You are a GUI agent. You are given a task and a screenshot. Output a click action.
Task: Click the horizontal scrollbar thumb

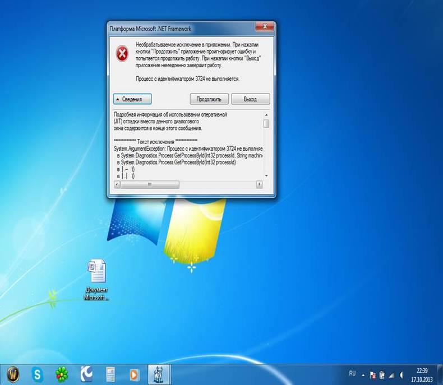150,184
